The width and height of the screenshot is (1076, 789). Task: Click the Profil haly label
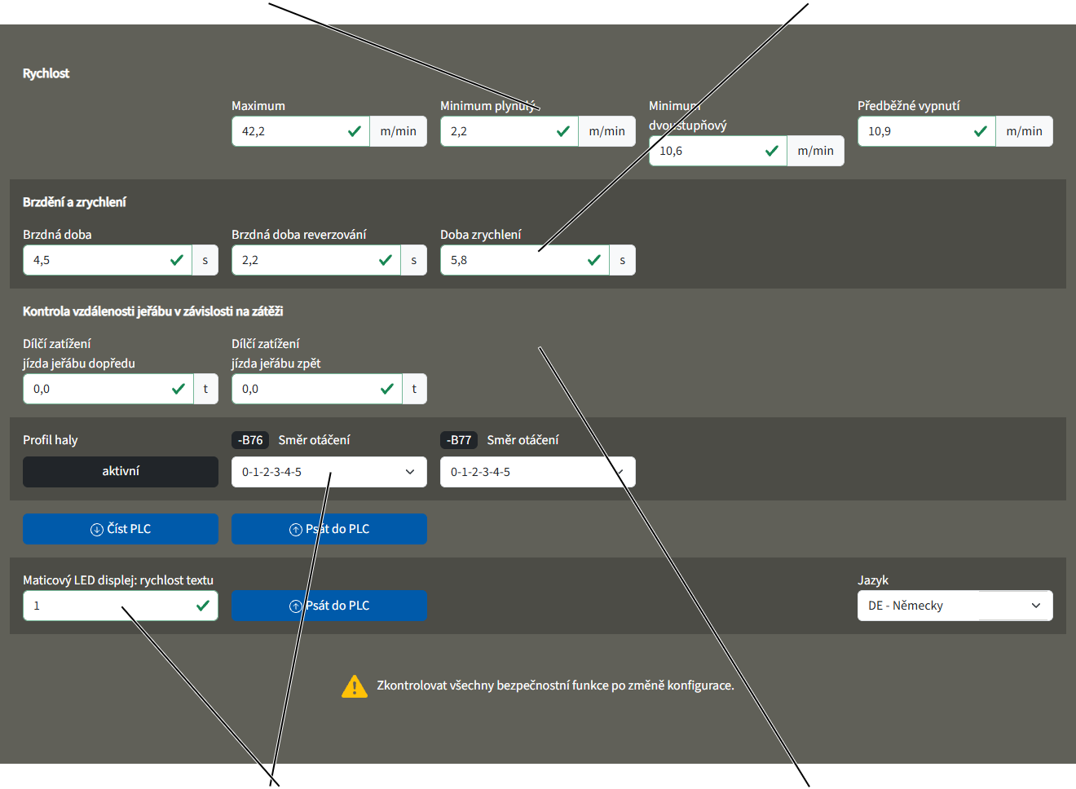point(51,440)
